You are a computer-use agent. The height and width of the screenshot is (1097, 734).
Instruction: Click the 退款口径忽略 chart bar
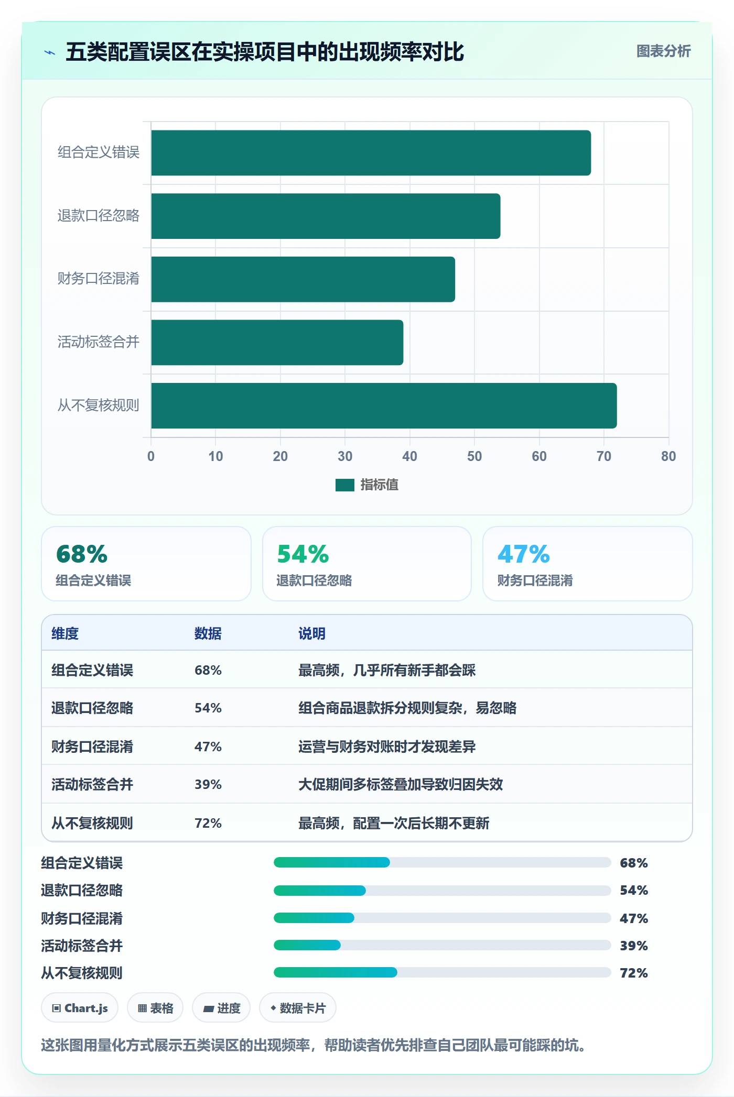pyautogui.click(x=326, y=216)
